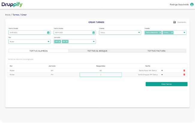Click the PM cell in Jornada column
This screenshot has width=195, height=123.
pos(52,75)
